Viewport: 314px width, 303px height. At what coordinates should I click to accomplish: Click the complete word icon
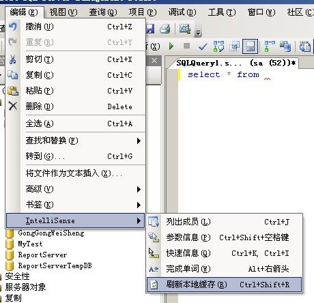coord(154,269)
